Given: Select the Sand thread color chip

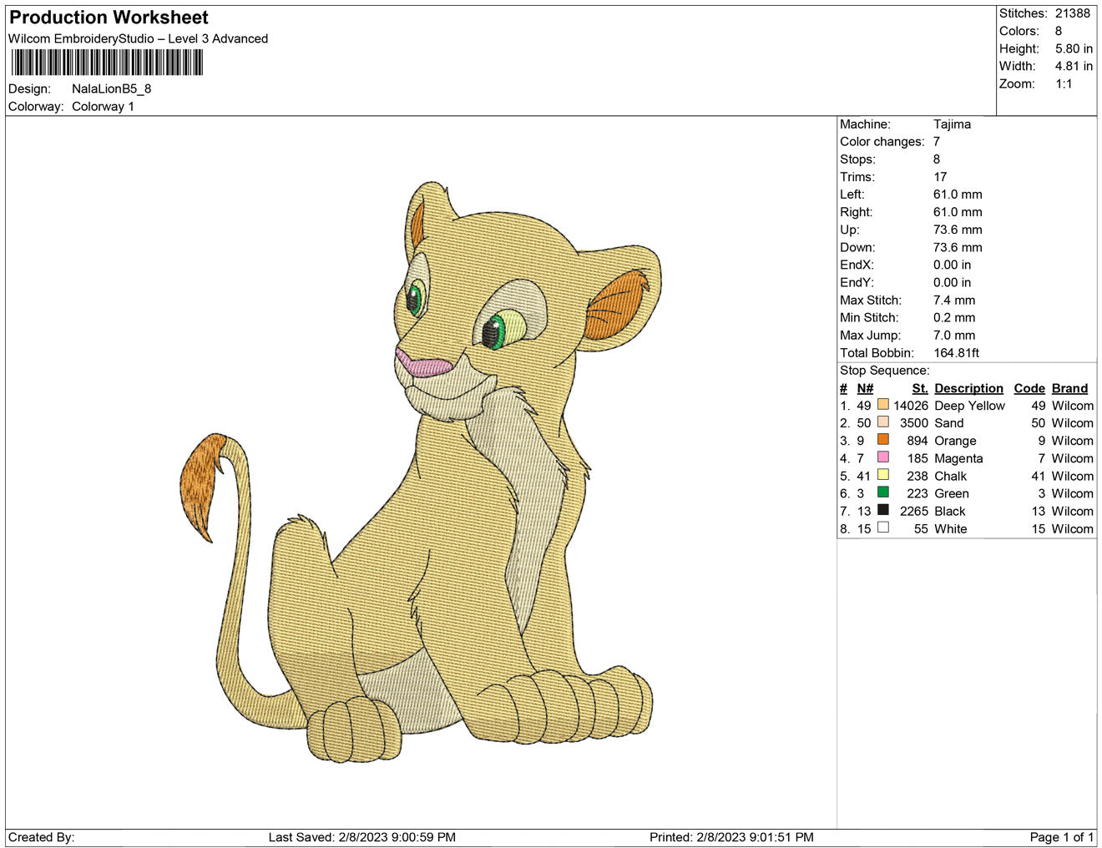Looking at the screenshot, I should 883,423.
